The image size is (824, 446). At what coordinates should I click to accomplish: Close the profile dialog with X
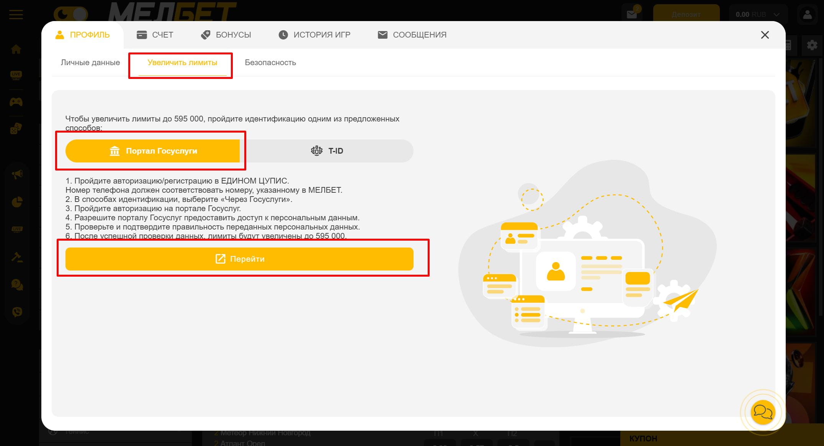point(765,35)
